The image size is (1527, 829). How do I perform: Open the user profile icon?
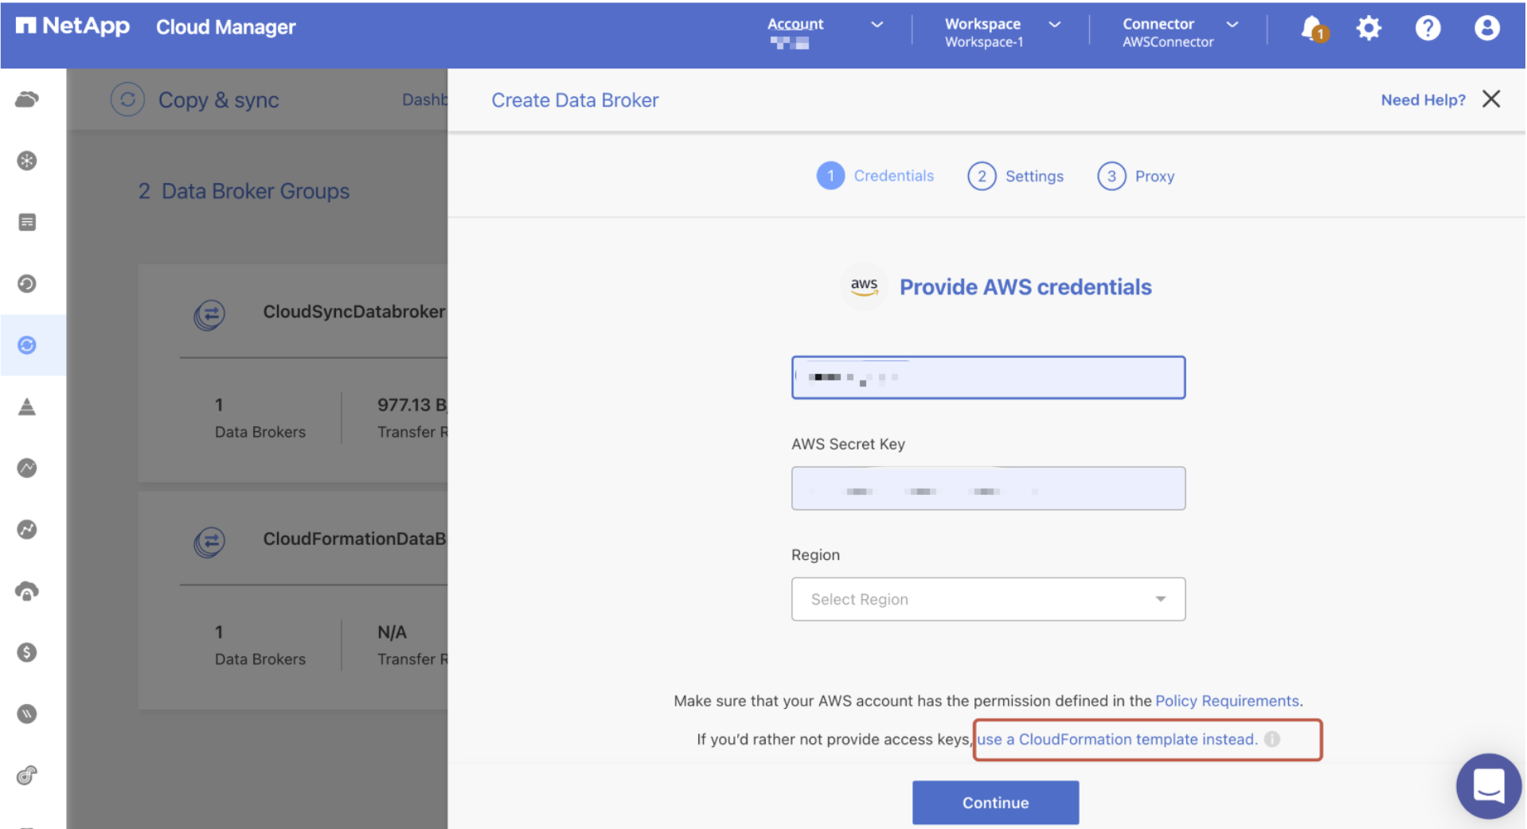pos(1486,29)
